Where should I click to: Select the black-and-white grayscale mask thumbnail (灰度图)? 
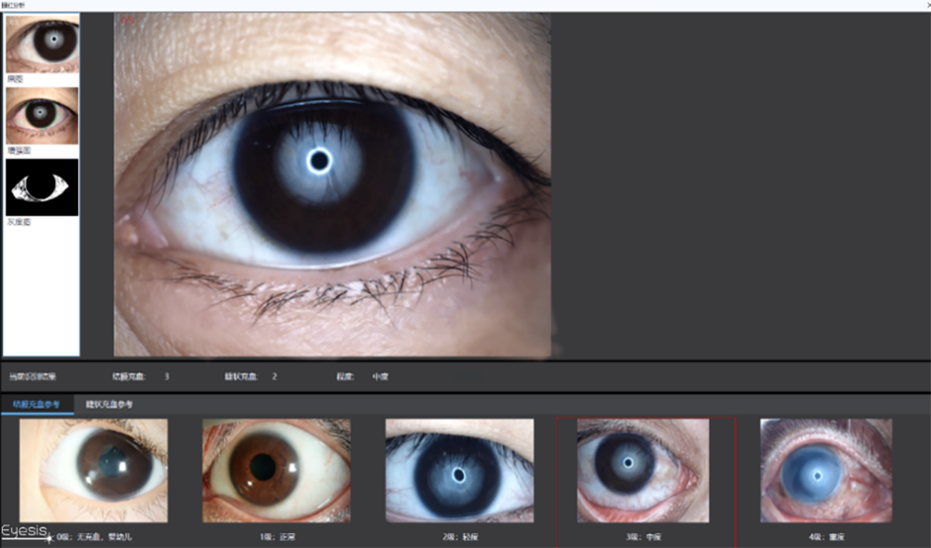point(42,187)
